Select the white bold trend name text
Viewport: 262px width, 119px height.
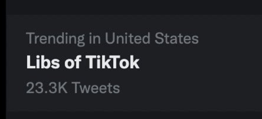83,63
